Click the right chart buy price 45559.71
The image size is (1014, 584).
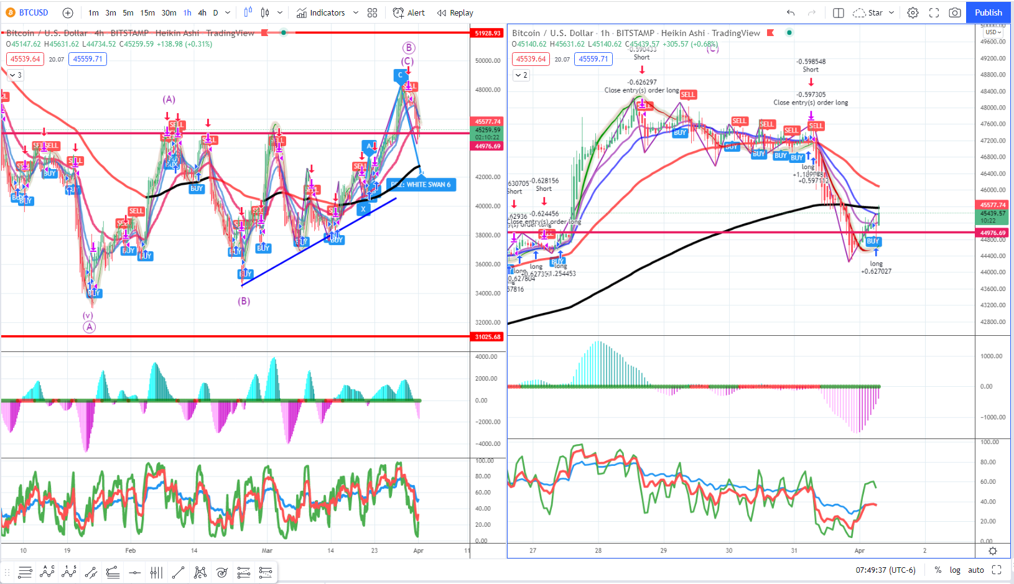click(x=593, y=59)
